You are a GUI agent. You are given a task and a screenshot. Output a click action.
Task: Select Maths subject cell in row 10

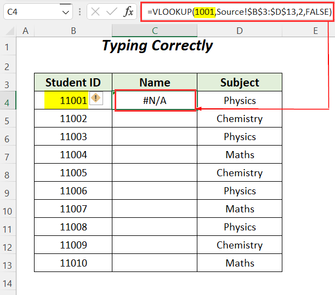(x=240, y=209)
